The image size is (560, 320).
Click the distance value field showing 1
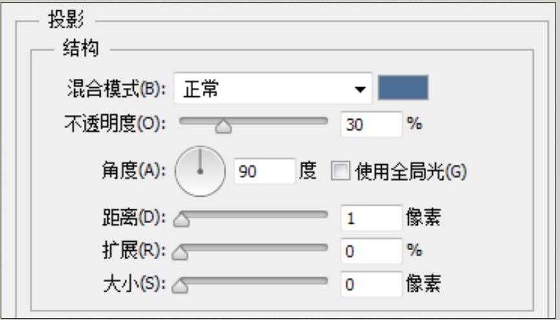[x=369, y=219]
